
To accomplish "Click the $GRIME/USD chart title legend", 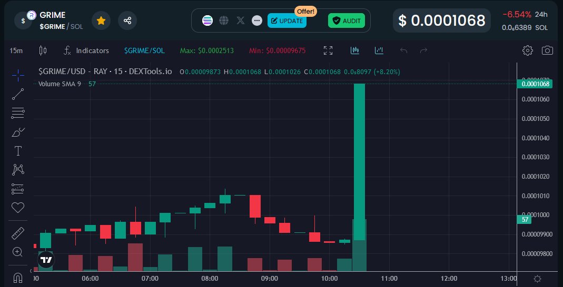I will pos(105,71).
